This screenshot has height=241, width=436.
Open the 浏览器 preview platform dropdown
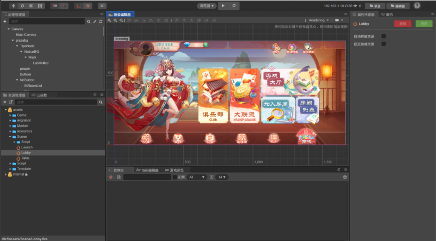[x=207, y=6]
